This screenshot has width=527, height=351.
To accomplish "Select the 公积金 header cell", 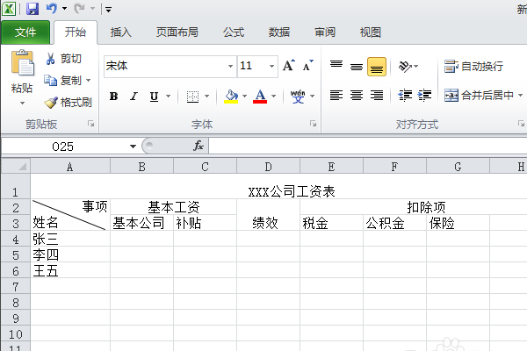I will (394, 223).
